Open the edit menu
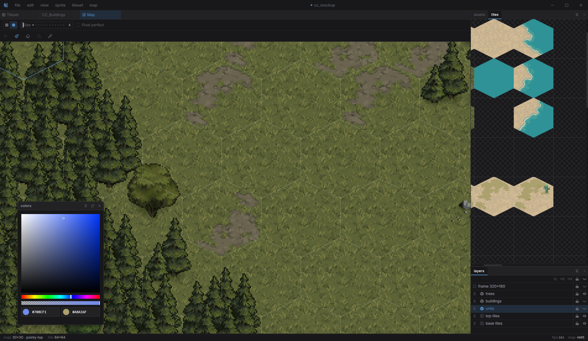 (x=30, y=5)
